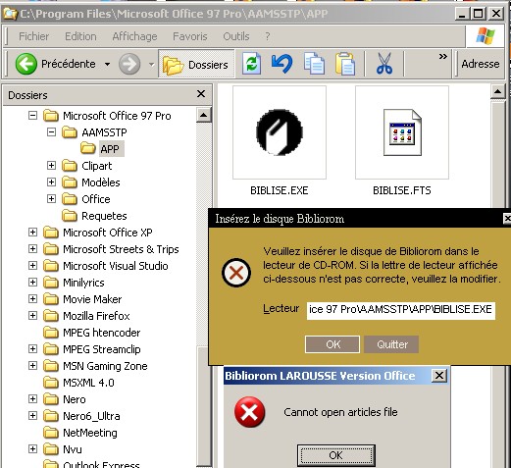511x468 pixels.
Task: Show more toolbar buttons chevron
Action: pos(443,57)
